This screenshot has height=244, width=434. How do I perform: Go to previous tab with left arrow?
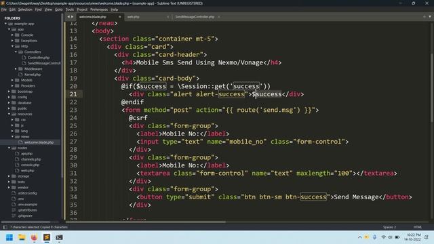click(x=68, y=17)
